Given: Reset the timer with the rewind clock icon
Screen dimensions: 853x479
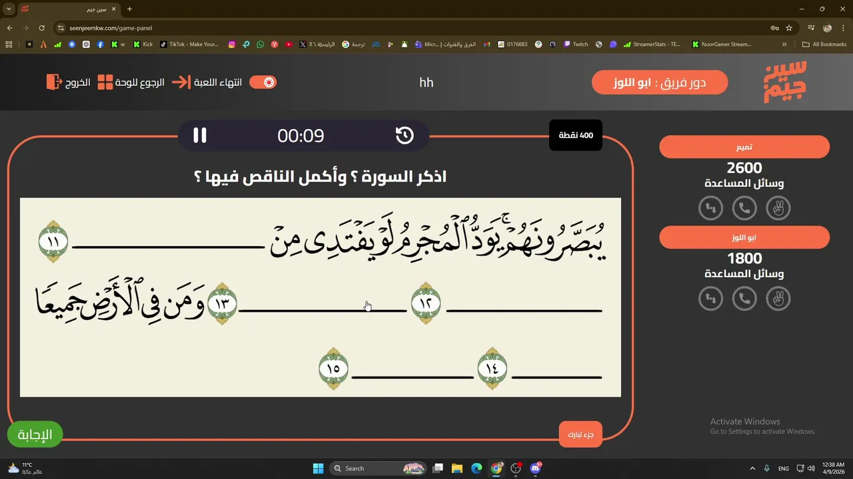Looking at the screenshot, I should click(x=405, y=136).
